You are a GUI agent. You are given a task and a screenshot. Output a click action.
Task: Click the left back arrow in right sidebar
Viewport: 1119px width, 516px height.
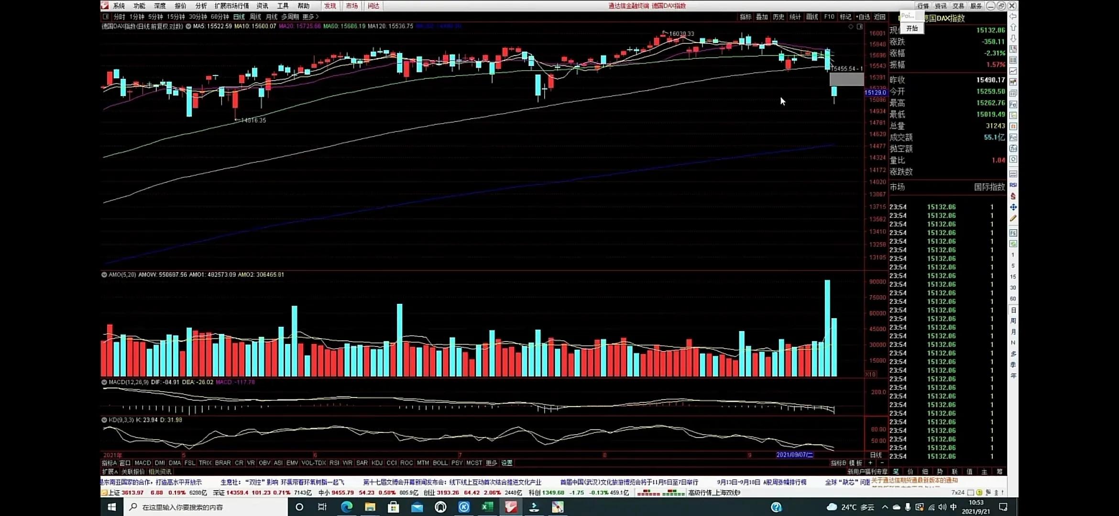coord(1013,16)
